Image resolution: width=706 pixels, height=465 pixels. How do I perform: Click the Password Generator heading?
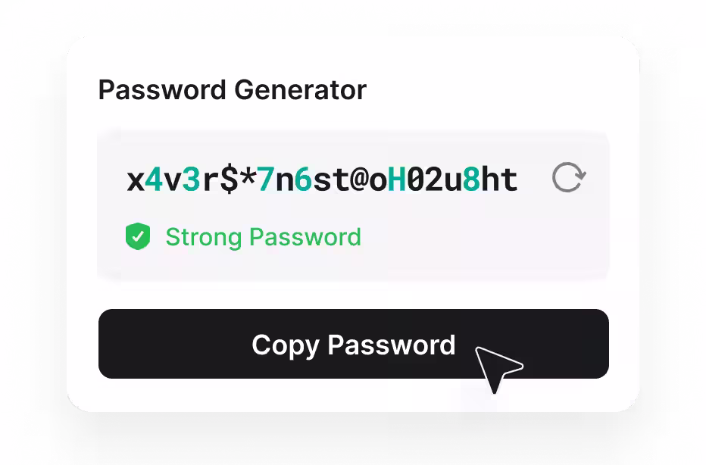pos(233,89)
